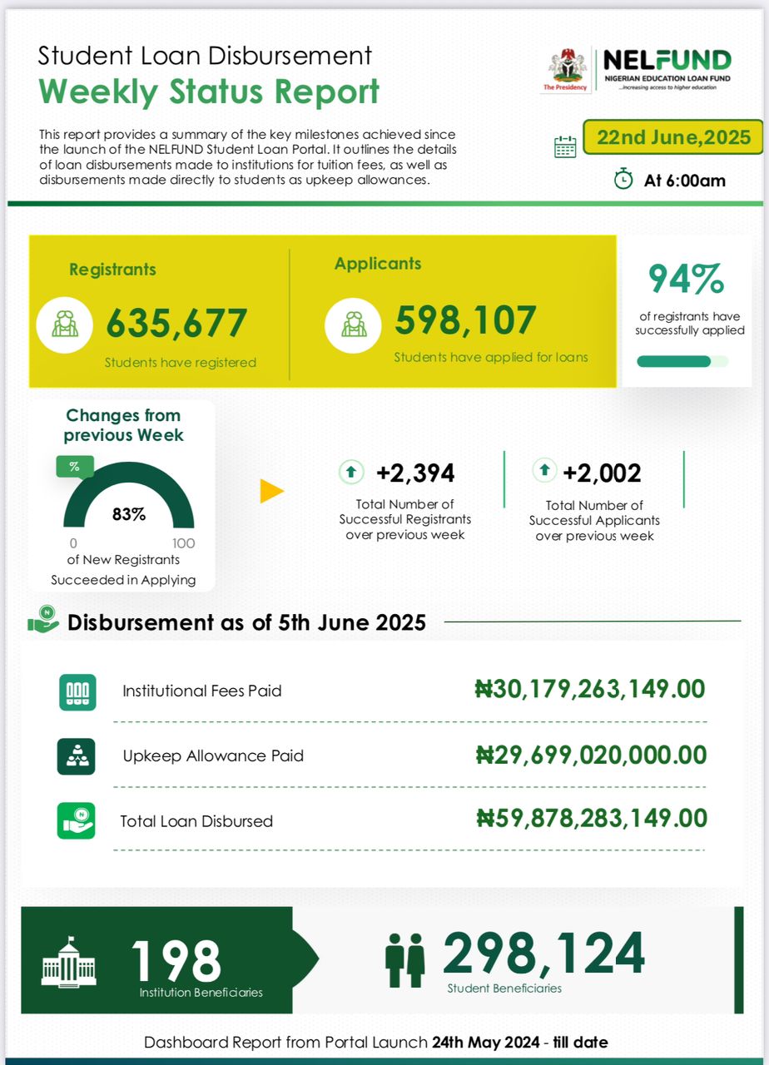The width and height of the screenshot is (769, 1065).
Task: Click the 94% progress bar
Action: click(682, 361)
